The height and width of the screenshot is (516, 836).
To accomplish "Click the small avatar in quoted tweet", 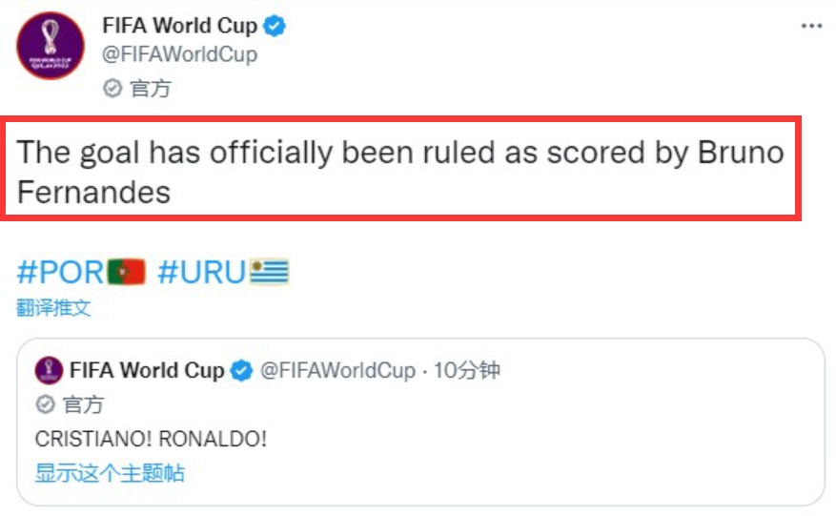I will [x=49, y=370].
